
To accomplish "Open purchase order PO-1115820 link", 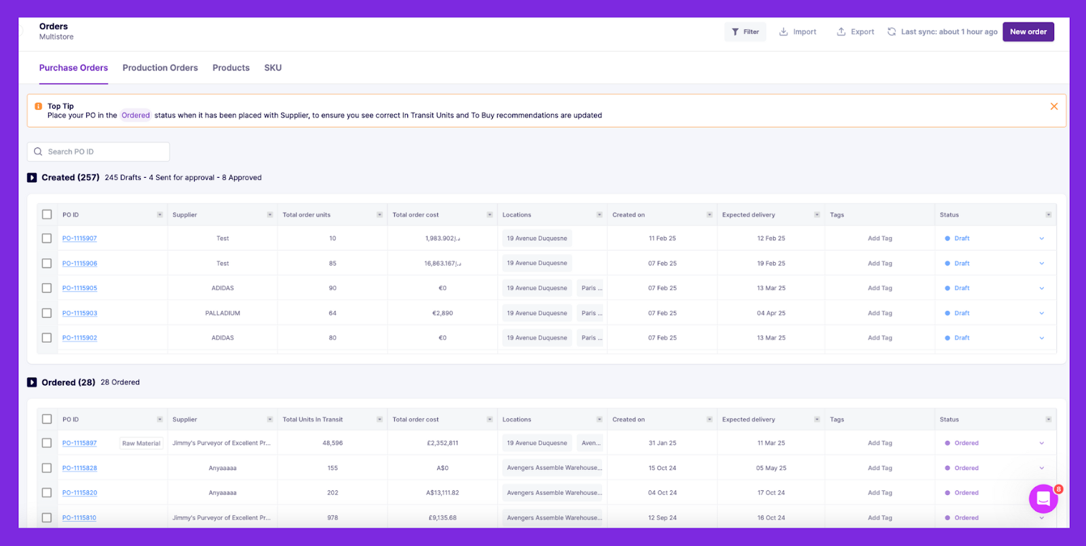I will click(79, 493).
